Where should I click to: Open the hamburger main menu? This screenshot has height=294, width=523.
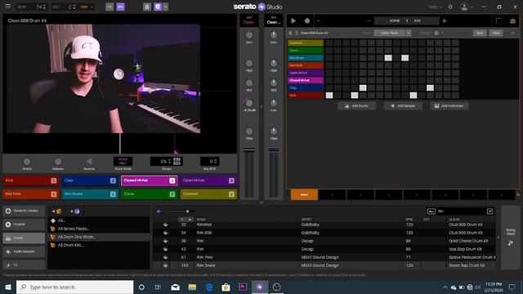(7, 7)
